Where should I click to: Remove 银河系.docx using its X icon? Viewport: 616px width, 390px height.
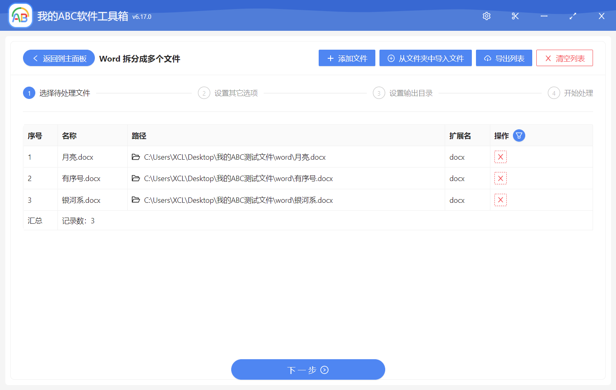(500, 200)
